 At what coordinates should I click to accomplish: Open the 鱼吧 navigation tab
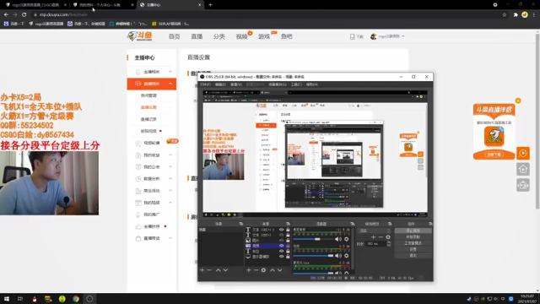287,36
